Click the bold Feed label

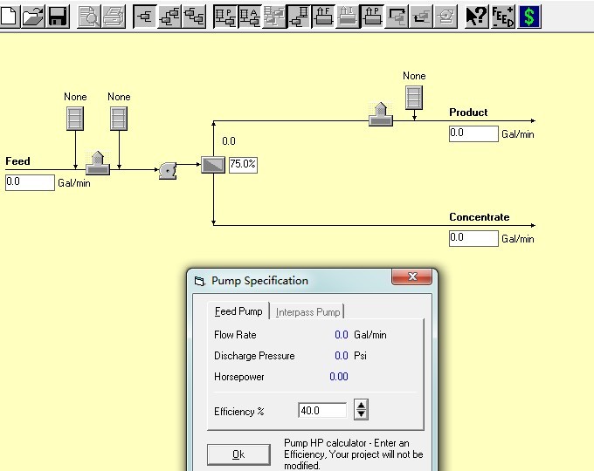(17, 161)
